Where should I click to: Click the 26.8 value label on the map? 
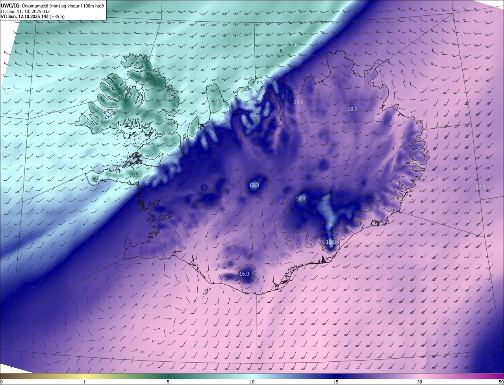406,279
